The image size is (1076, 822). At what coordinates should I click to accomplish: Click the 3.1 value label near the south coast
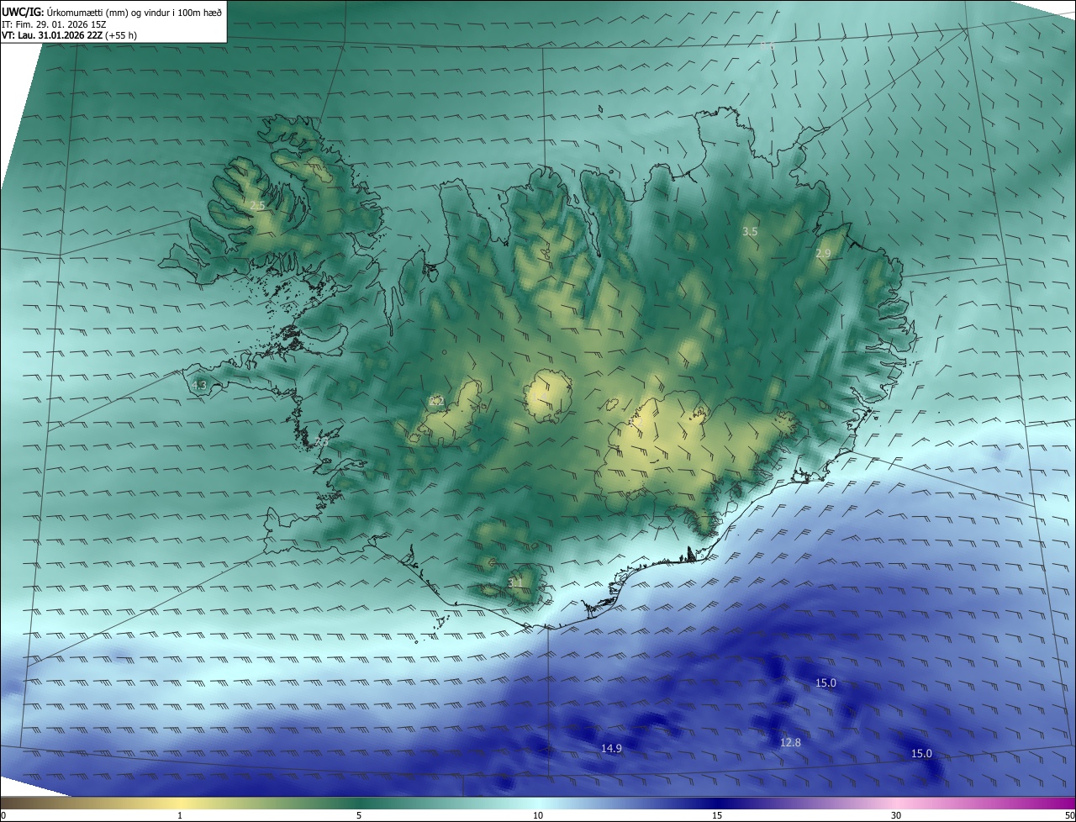click(x=515, y=582)
